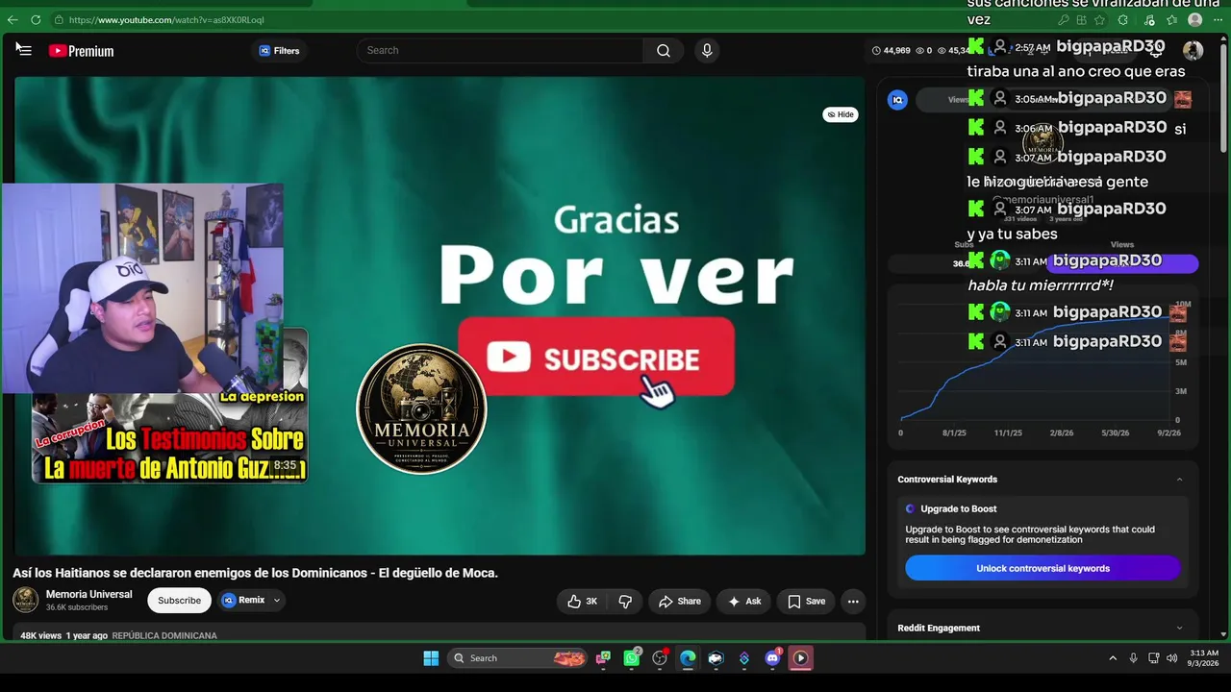Open the Memoria Universal end-screen channel logo
Viewport: 1231px width, 692px height.
[421, 408]
